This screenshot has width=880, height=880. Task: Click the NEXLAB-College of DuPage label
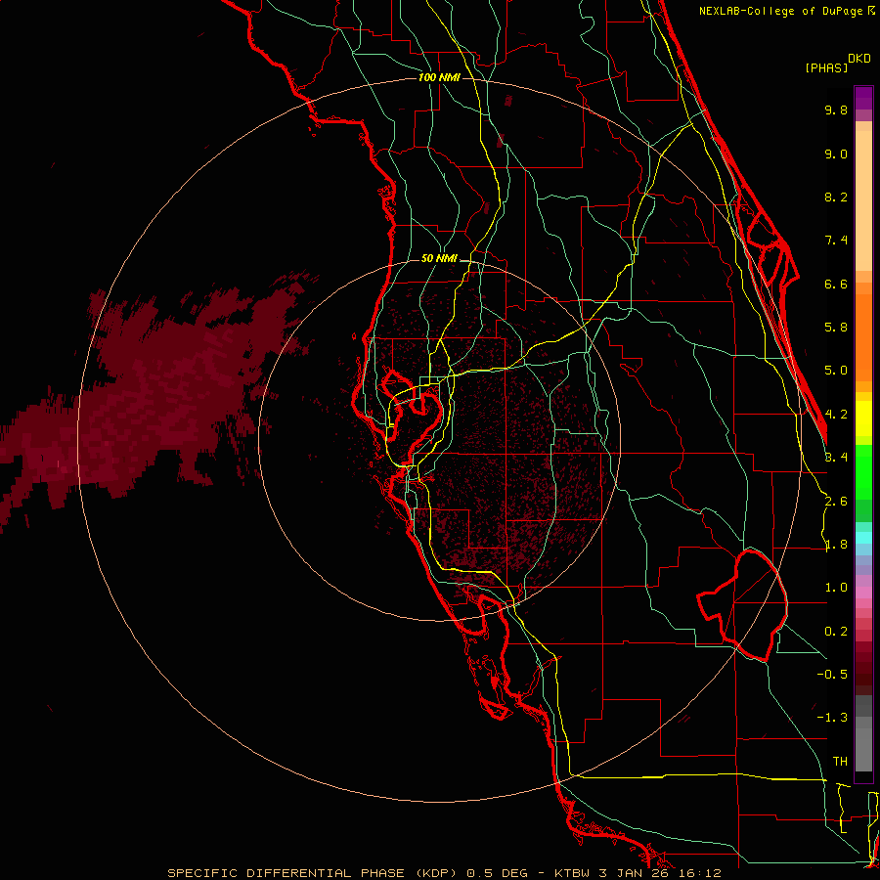781,11
